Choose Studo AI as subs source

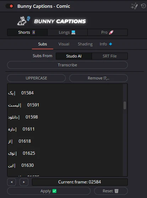74,56
